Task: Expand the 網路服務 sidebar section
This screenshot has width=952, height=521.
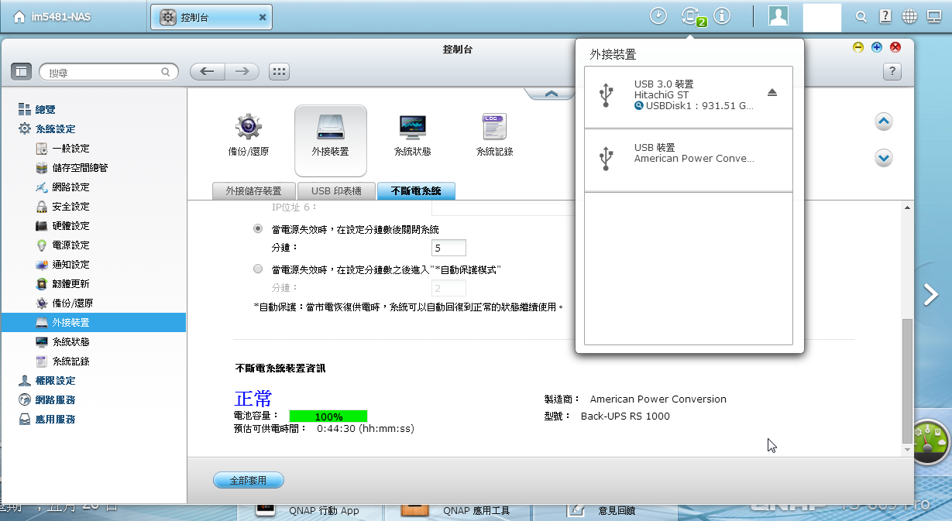Action: pos(55,400)
